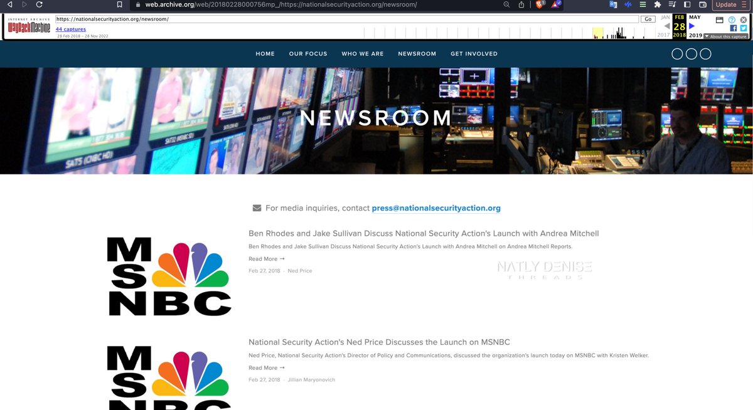Reload the page with the refresh icon
The height and width of the screenshot is (410, 753).
click(x=40, y=4)
